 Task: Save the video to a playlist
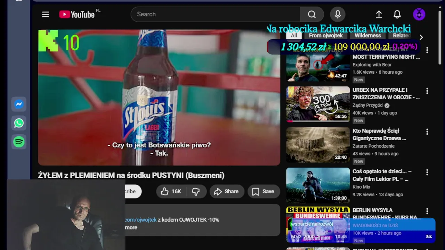pos(264,191)
